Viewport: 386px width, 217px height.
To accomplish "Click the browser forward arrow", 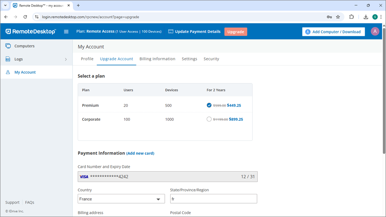I will click(15, 17).
